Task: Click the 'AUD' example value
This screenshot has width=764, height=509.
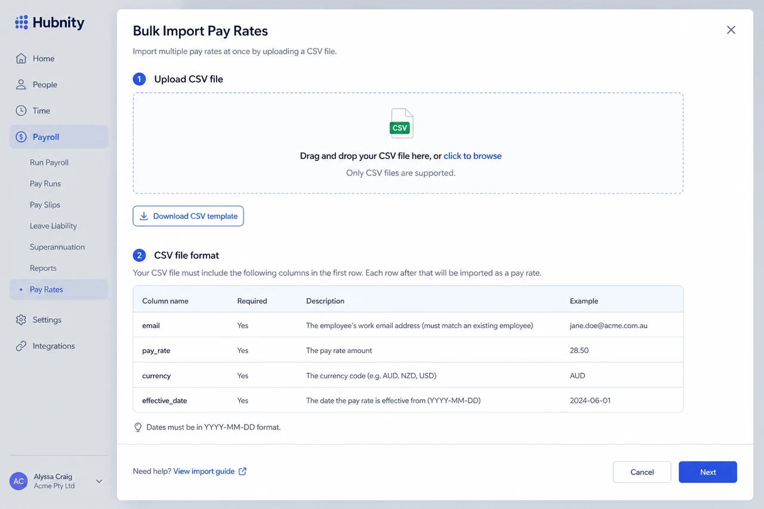Action: [577, 376]
